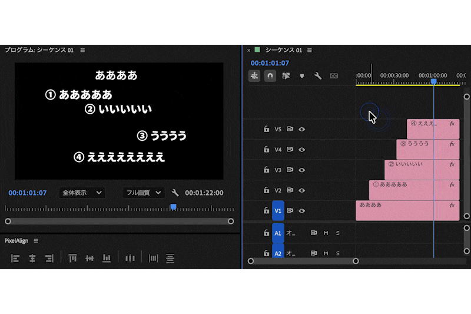Click the closed captions CC icon

click(334, 76)
